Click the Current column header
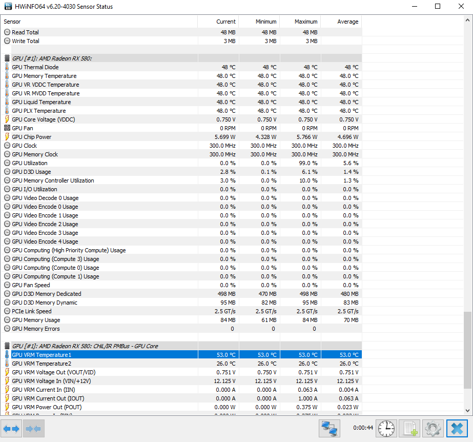The height and width of the screenshot is (442, 473). (218, 22)
